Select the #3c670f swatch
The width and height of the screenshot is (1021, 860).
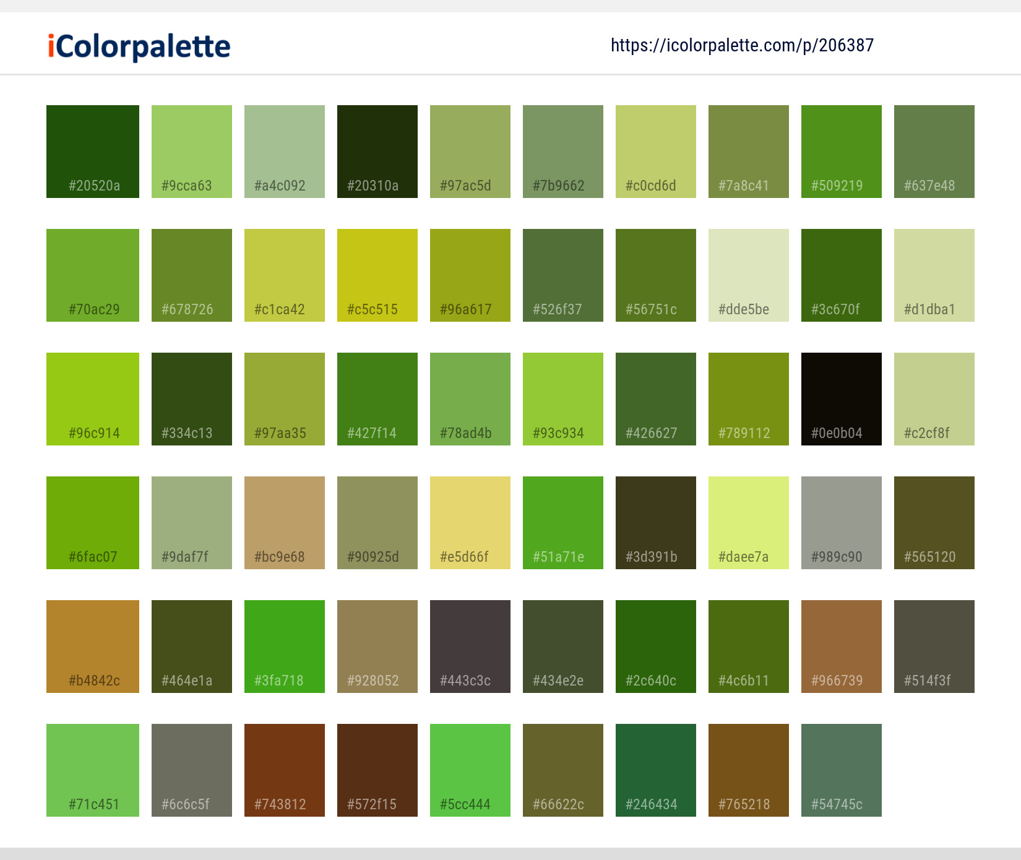pos(842,275)
